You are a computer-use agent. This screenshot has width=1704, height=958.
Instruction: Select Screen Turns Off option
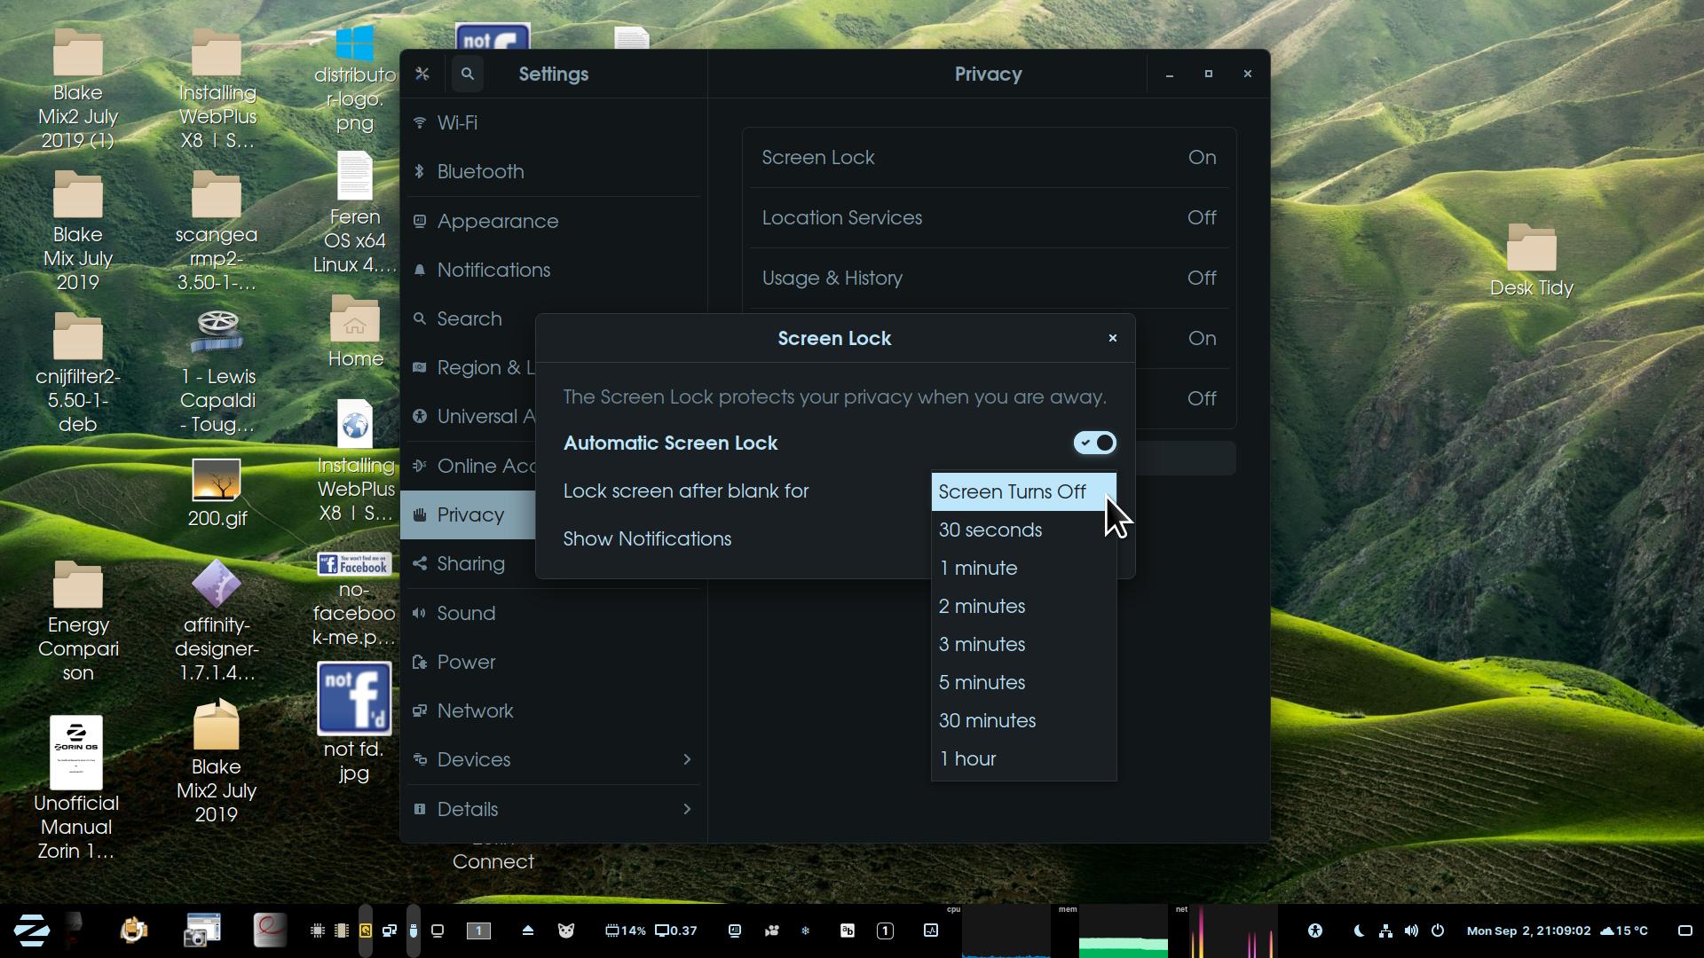1012,491
